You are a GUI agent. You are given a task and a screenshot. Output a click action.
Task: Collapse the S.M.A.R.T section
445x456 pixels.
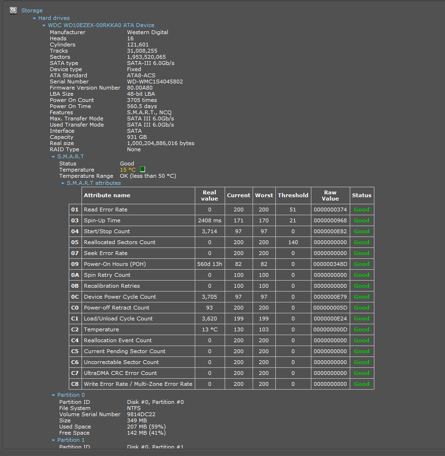coord(54,156)
